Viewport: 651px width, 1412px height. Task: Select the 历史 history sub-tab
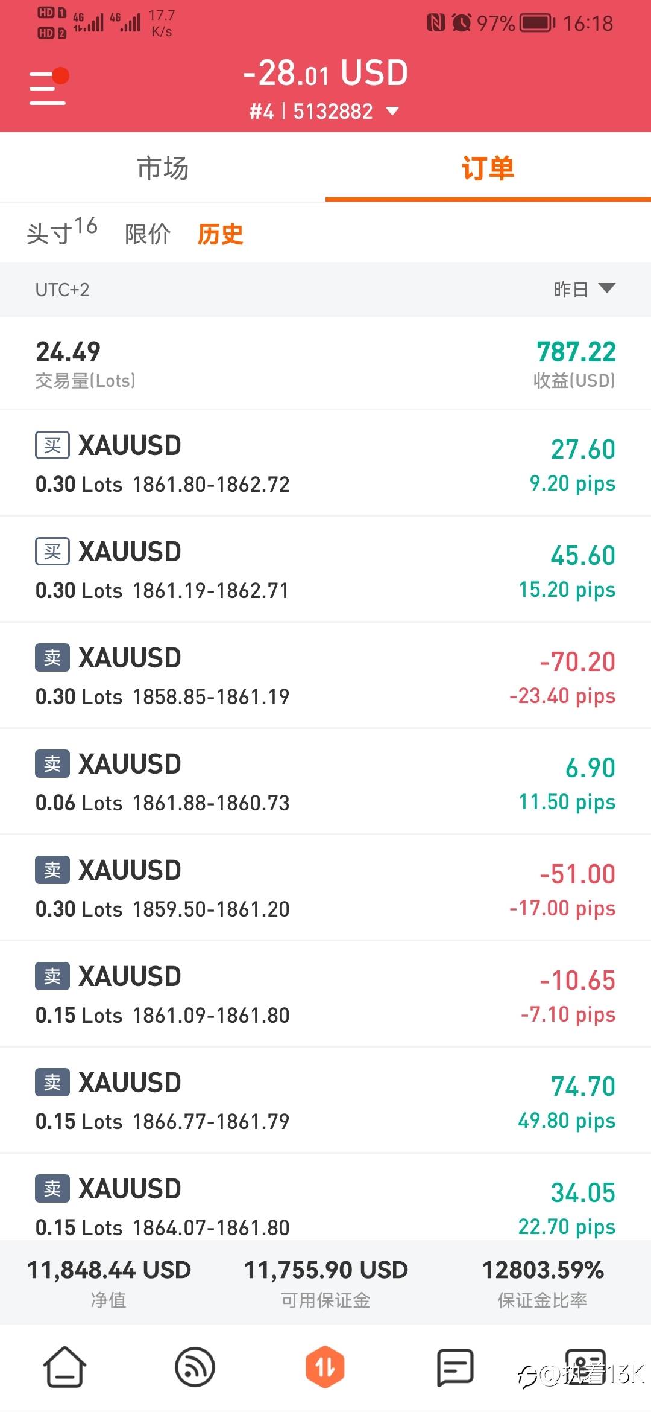point(221,234)
